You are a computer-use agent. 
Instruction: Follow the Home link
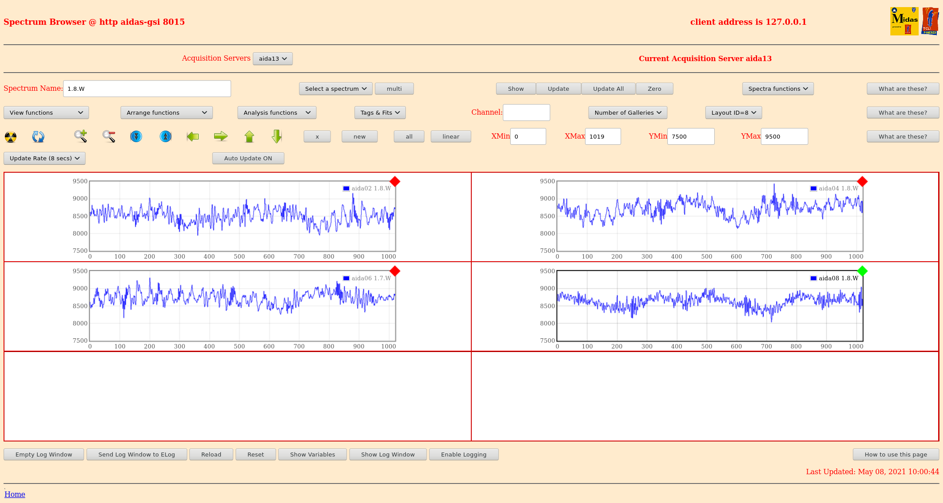[15, 494]
